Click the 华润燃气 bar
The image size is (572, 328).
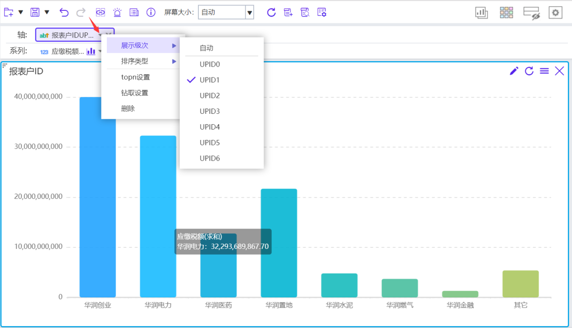tap(400, 288)
